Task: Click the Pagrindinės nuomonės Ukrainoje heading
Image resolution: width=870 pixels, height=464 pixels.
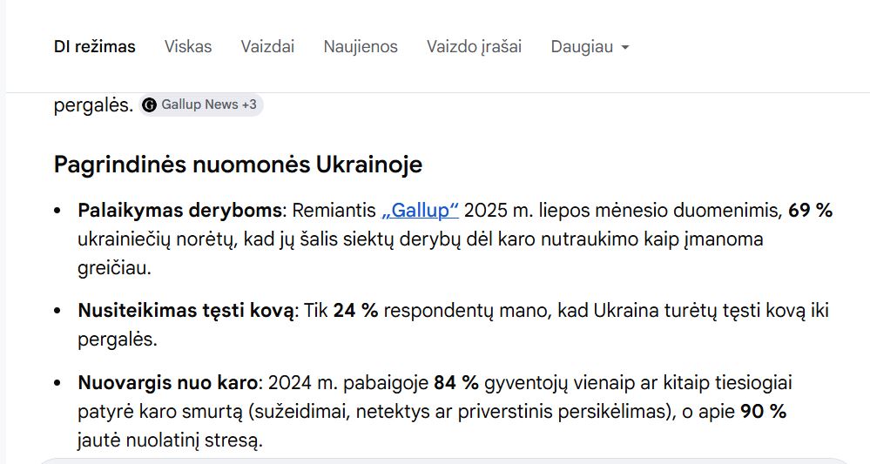Action: (238, 164)
